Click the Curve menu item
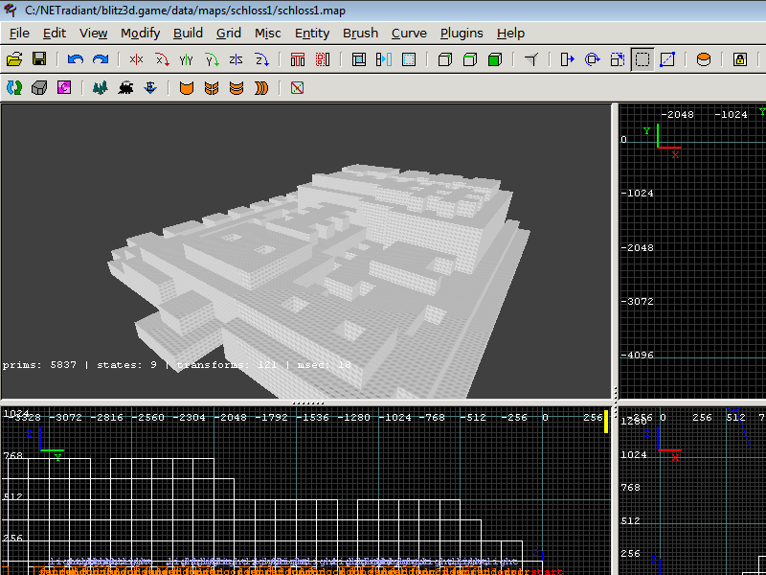Image resolution: width=766 pixels, height=575 pixels. click(409, 33)
